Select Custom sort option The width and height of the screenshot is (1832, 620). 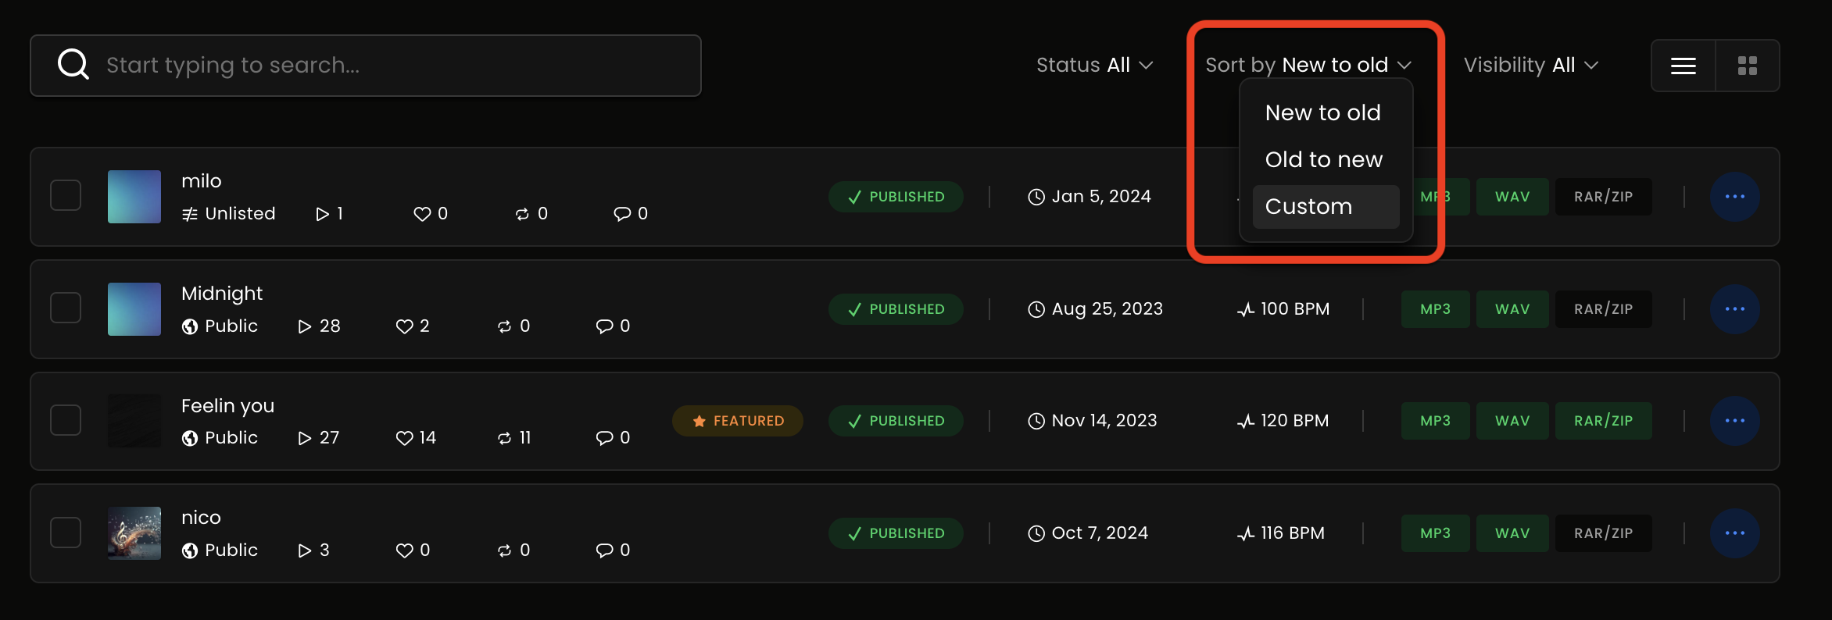(x=1326, y=207)
